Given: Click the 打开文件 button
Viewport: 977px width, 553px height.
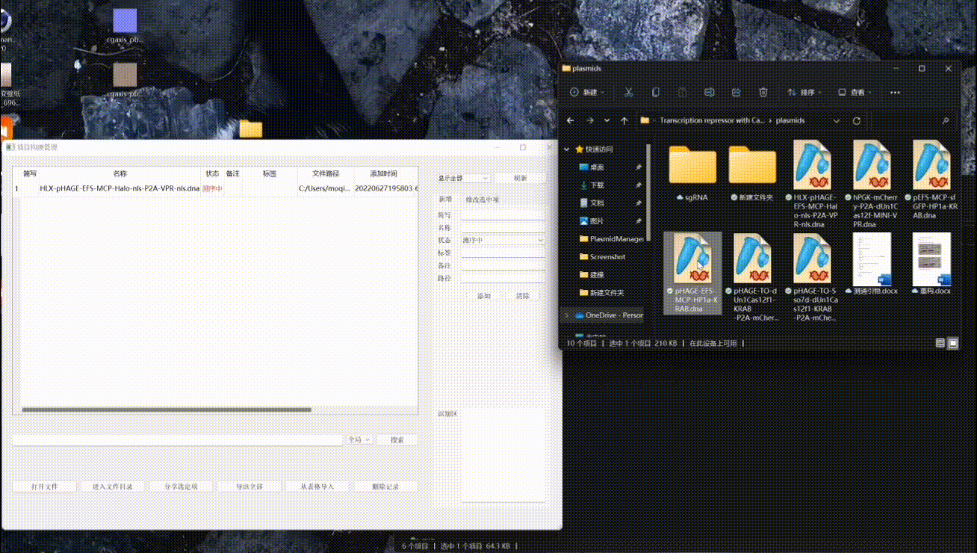Looking at the screenshot, I should point(45,486).
